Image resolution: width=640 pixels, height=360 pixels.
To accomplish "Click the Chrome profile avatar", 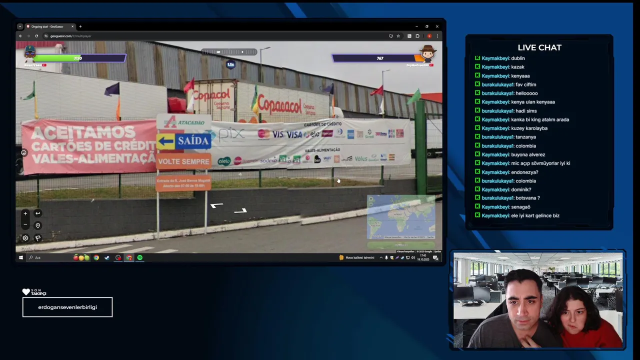I will [429, 36].
